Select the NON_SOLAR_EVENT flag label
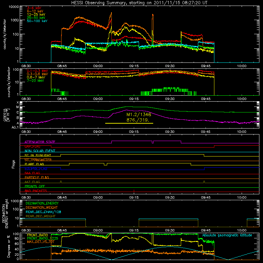Screen dimensions: 263x263 [40, 151]
